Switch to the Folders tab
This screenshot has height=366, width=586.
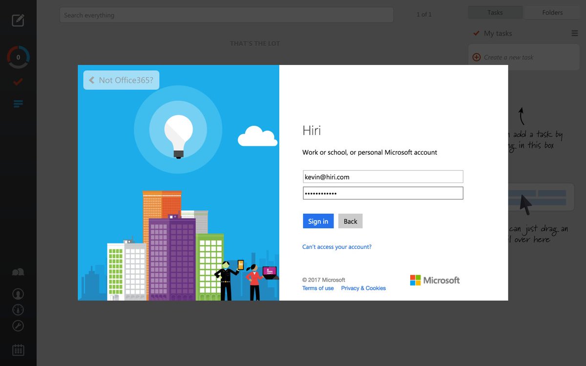coord(552,13)
